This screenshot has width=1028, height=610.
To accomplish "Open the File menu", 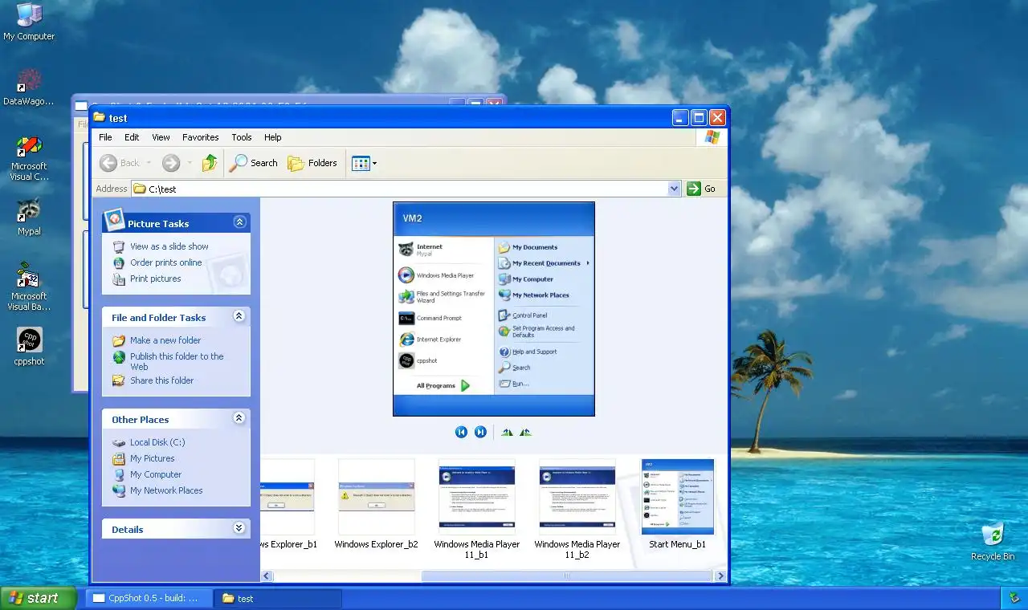I will coord(105,137).
